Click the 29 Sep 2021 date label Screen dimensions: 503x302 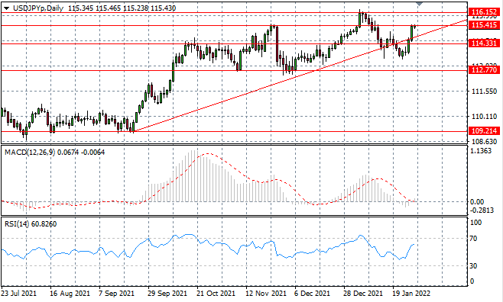point(167,294)
